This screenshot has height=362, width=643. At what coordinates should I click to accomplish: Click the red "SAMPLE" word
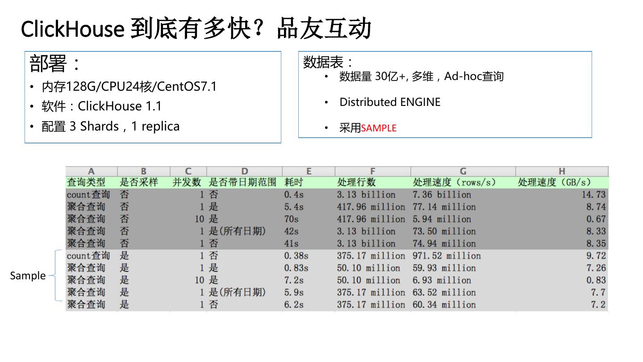point(379,128)
